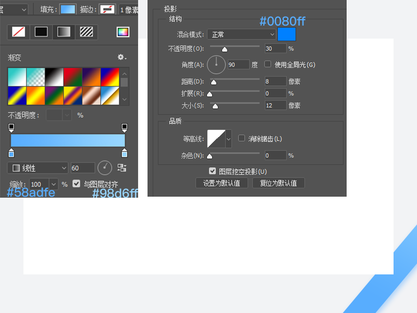Click the drop shadow angle dial
This screenshot has width=417, height=313.
[x=216, y=65]
